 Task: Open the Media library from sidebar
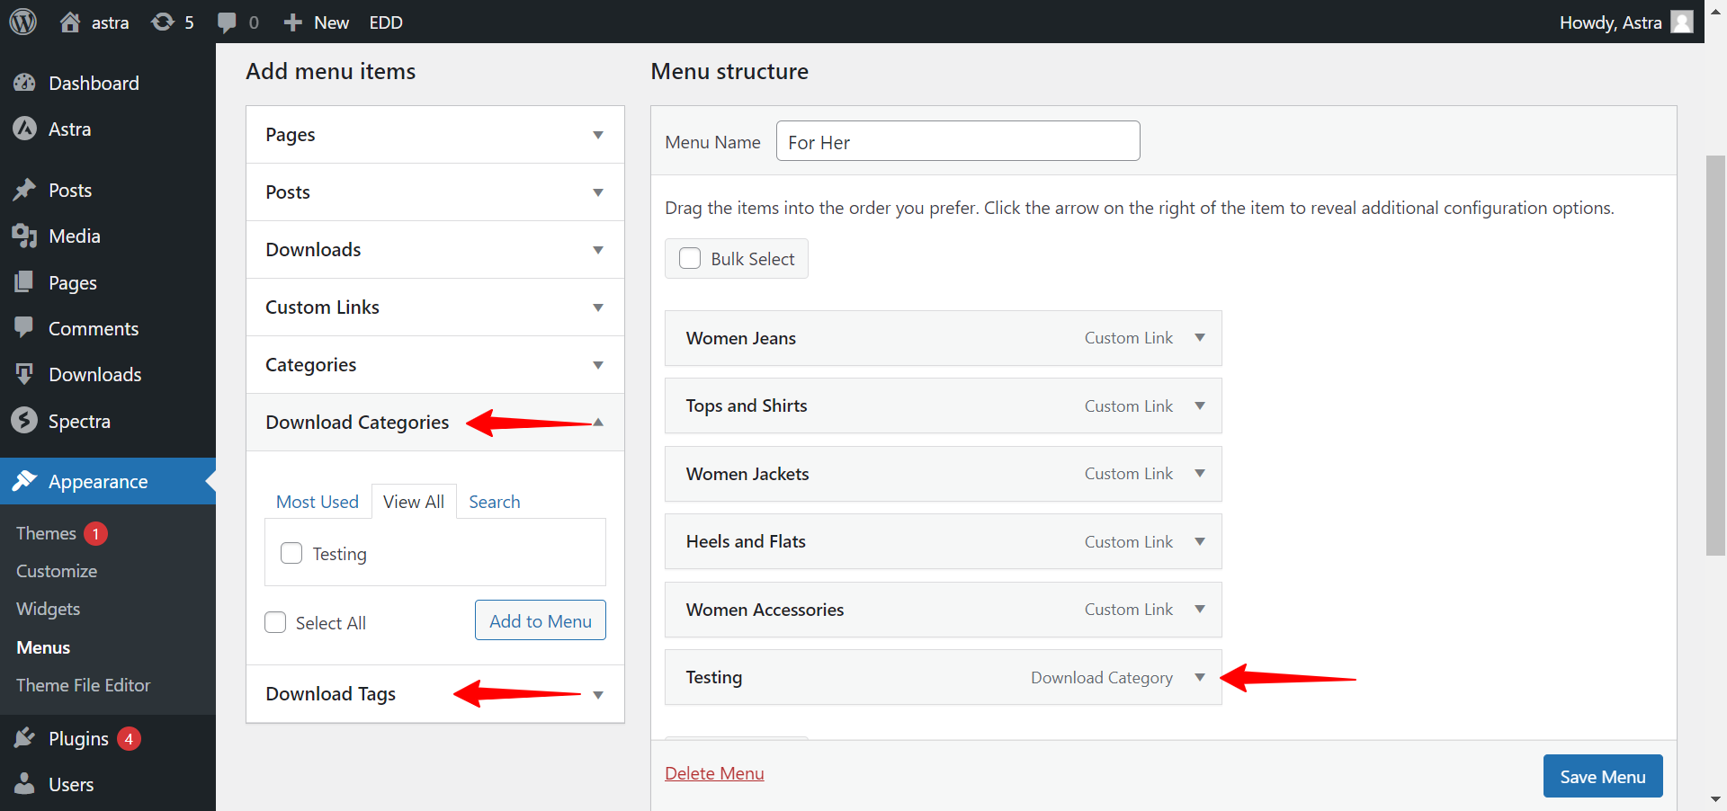pos(72,236)
